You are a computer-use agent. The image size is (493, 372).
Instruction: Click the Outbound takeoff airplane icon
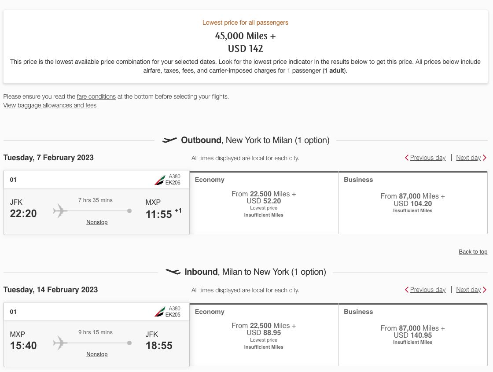coord(169,140)
